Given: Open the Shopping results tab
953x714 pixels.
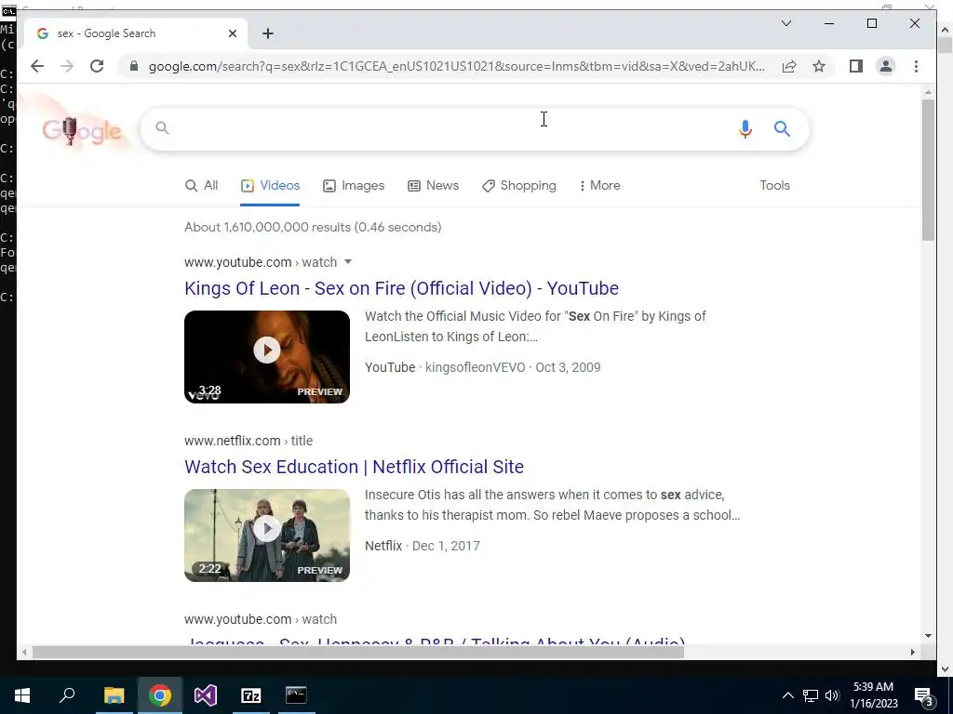Looking at the screenshot, I should [518, 186].
